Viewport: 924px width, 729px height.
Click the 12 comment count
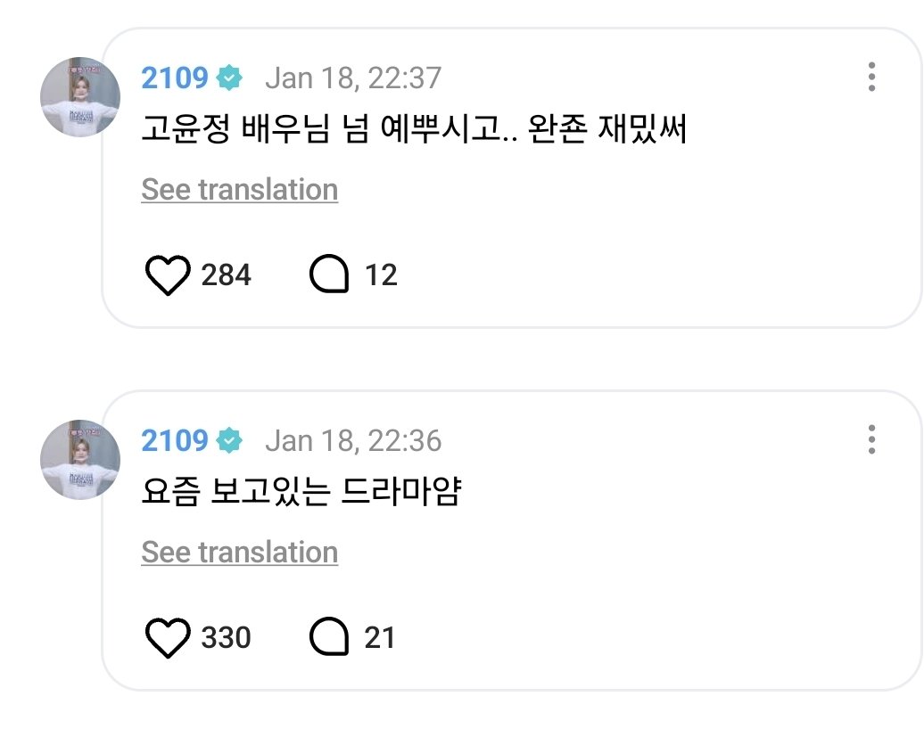381,275
